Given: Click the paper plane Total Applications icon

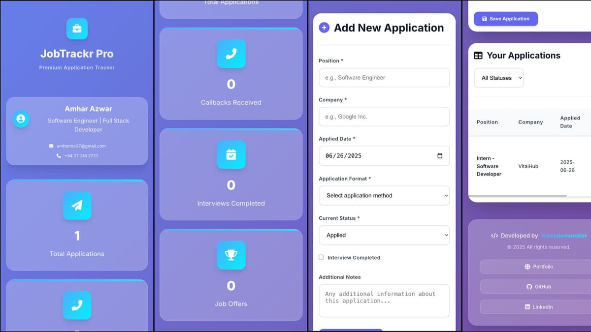Looking at the screenshot, I should (x=77, y=206).
